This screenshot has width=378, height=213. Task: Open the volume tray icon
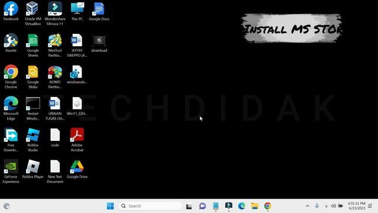coord(333,206)
